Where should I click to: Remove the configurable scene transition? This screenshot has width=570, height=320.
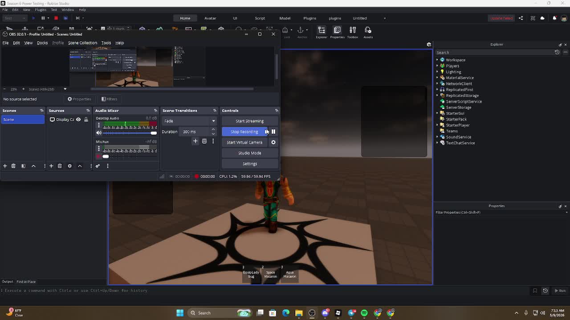[x=204, y=141]
